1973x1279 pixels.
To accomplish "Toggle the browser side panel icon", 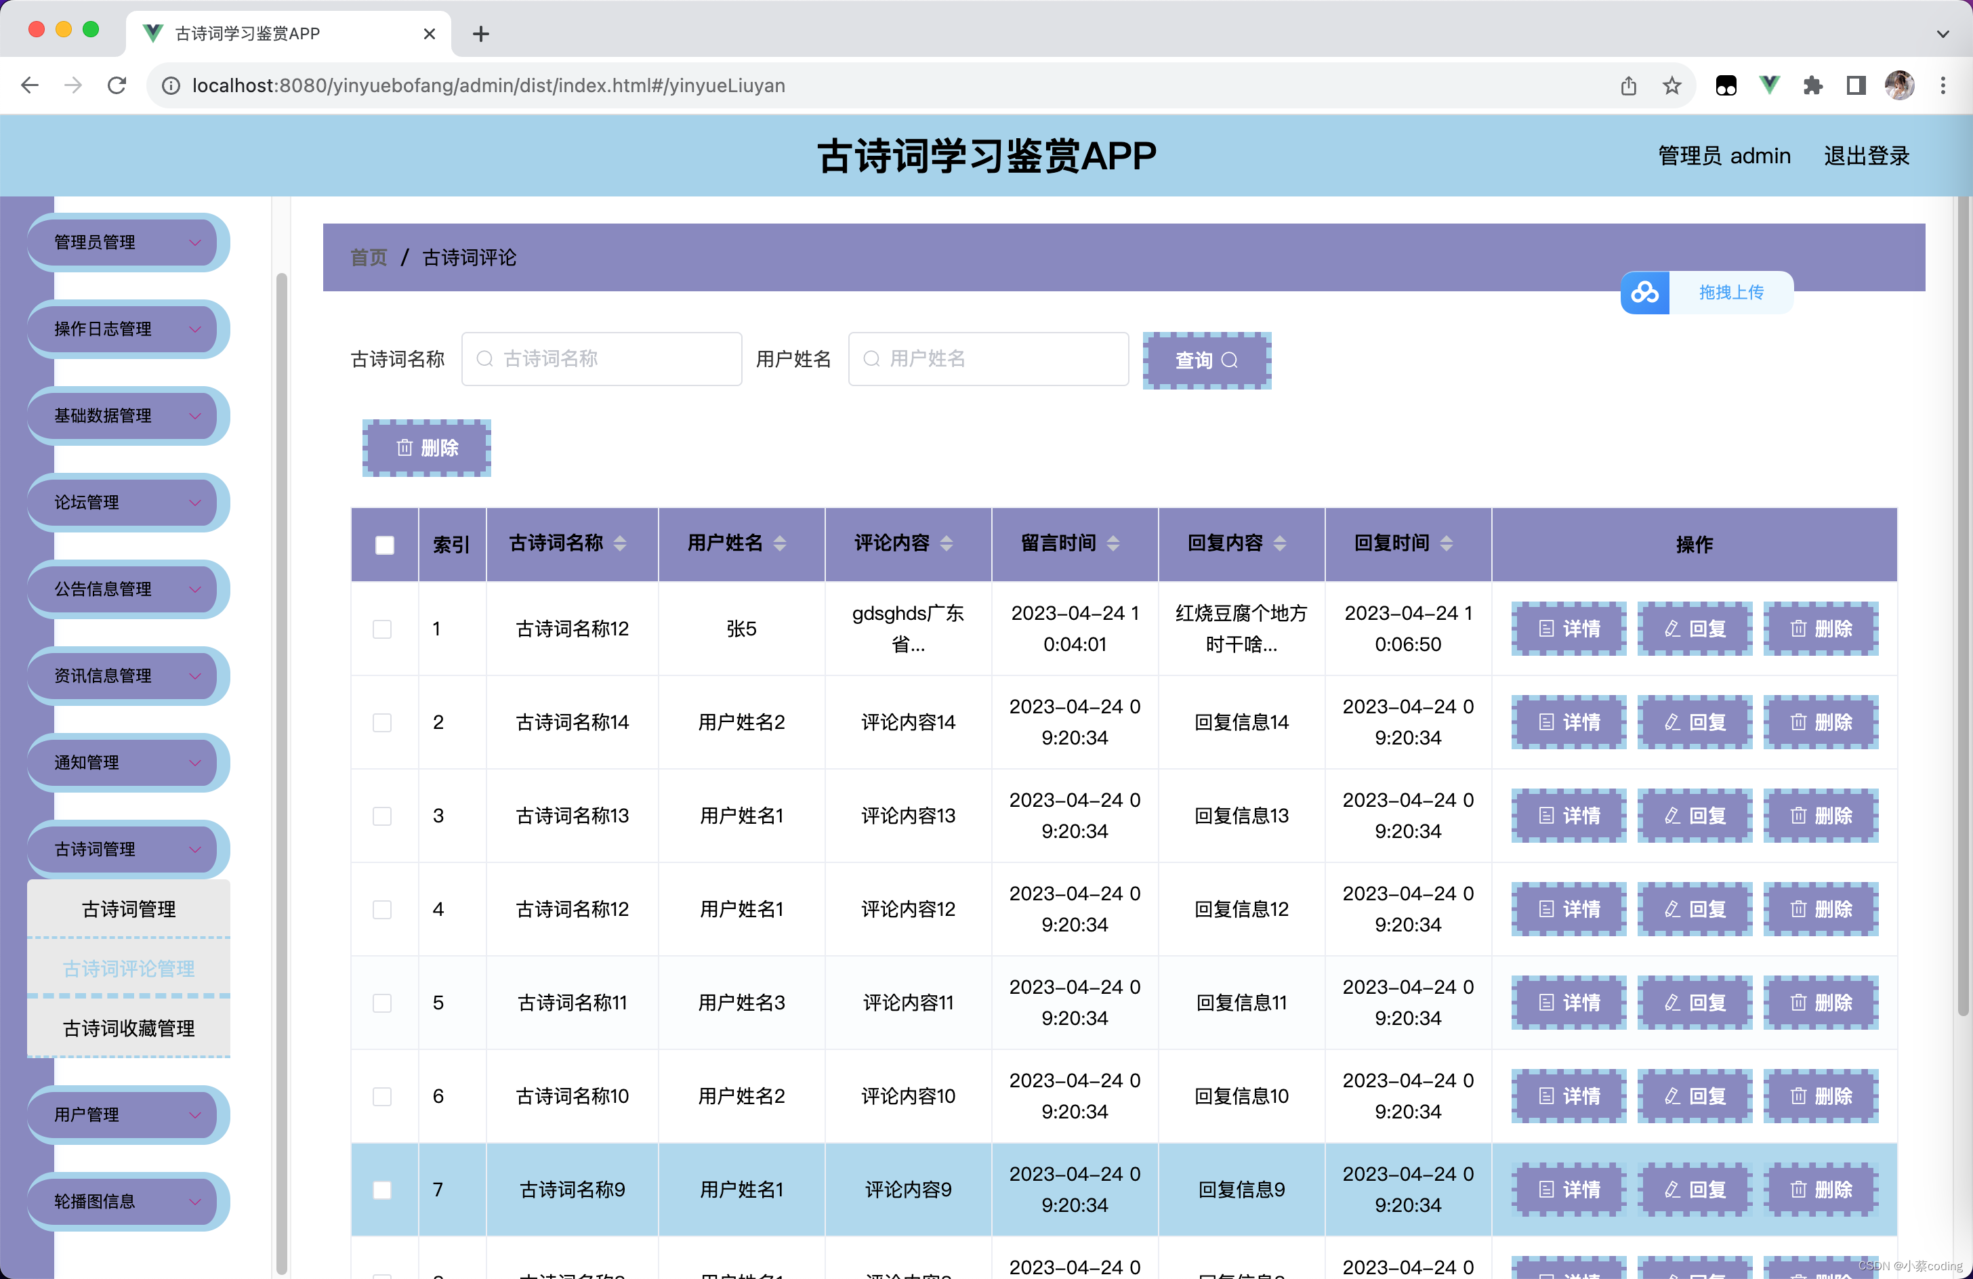I will [x=1855, y=85].
